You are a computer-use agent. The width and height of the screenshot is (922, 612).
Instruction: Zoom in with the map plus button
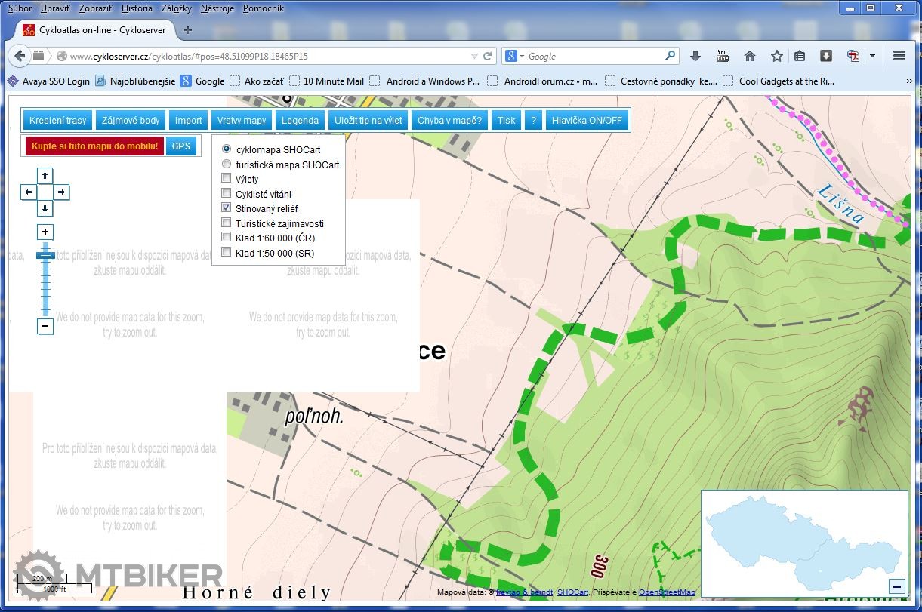[45, 232]
